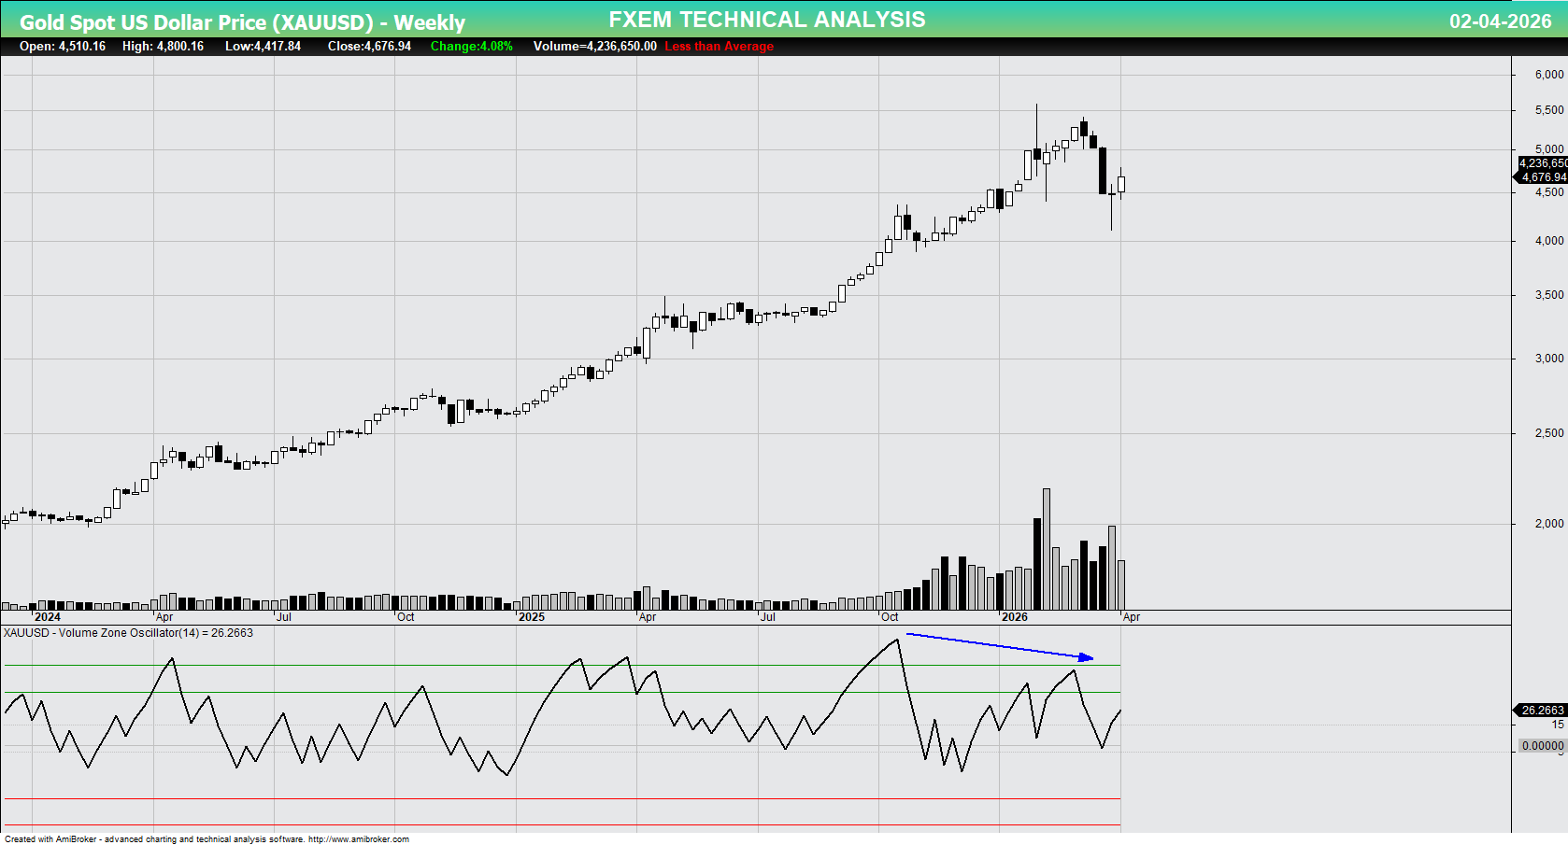
Task: Jump to the 2024 marker on the time axis
Action: coord(47,616)
